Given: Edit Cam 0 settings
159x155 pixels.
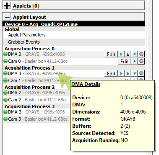Looking at the screenshot, I should [x=125, y=61].
